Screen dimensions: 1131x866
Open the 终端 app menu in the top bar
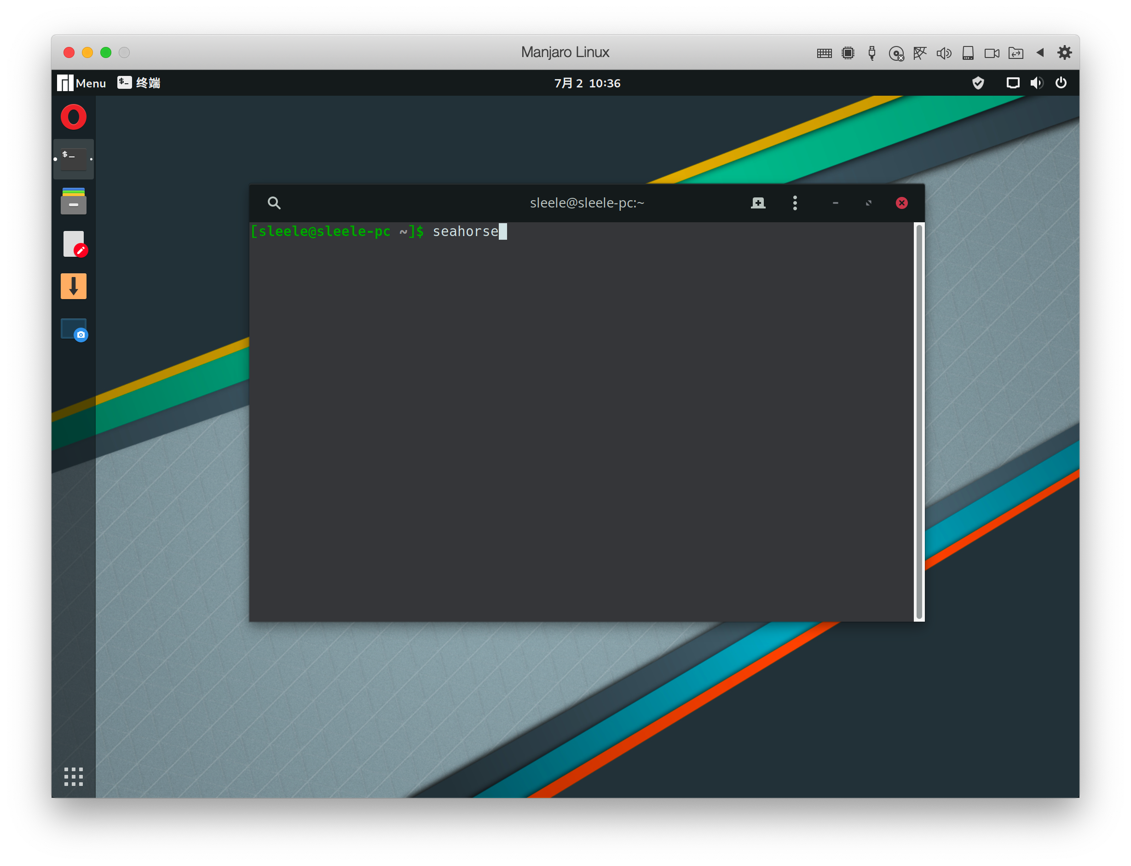tap(139, 83)
